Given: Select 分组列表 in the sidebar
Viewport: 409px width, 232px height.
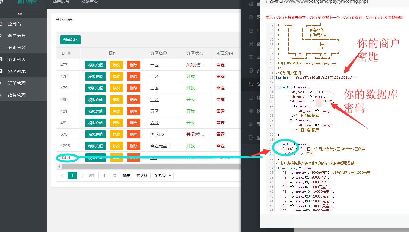Looking at the screenshot, I should 17,59.
